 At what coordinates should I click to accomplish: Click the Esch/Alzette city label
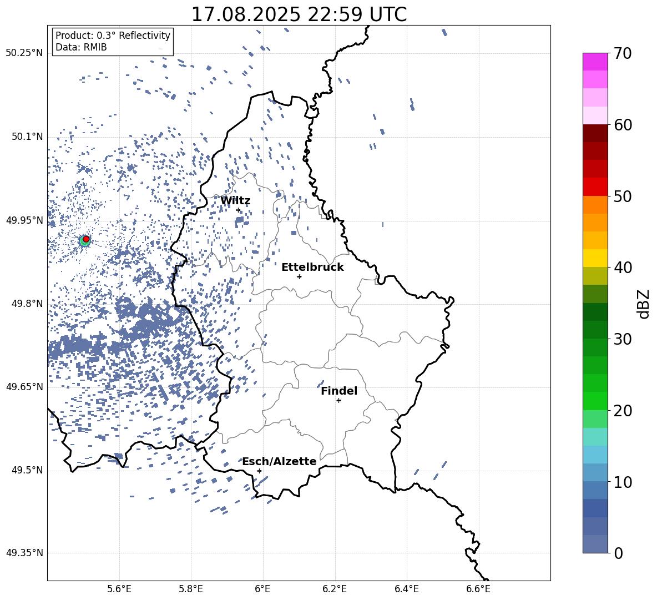point(280,461)
